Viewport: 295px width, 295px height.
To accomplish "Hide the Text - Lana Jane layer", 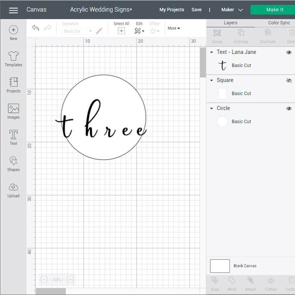I will tap(289, 52).
